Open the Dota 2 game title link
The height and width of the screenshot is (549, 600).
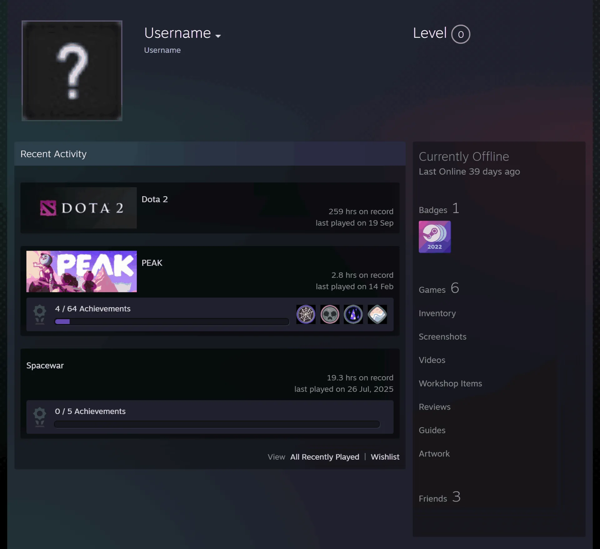(155, 199)
